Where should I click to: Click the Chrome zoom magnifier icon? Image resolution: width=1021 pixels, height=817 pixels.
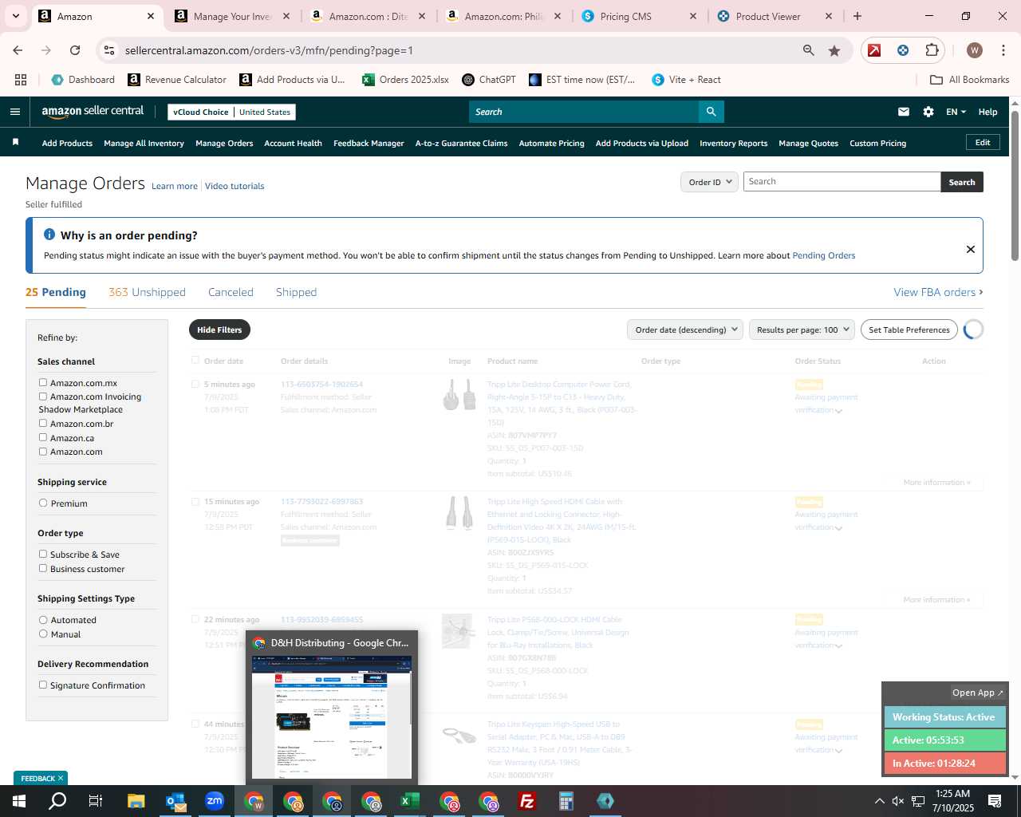coord(809,50)
